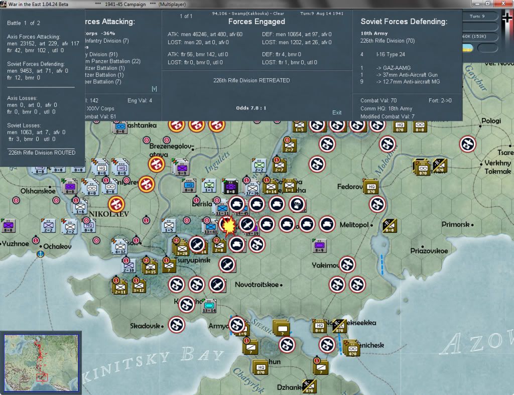Expand the attacking forces list with [v]
This screenshot has width=514, height=395.
(154, 88)
